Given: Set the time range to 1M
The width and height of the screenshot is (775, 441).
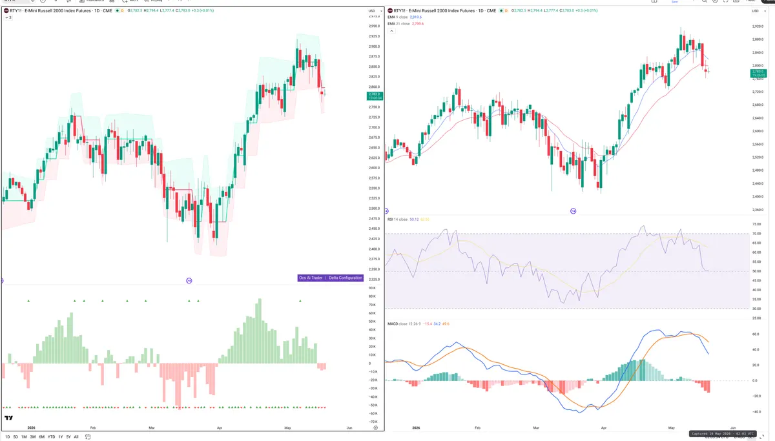Looking at the screenshot, I should [x=24, y=437].
